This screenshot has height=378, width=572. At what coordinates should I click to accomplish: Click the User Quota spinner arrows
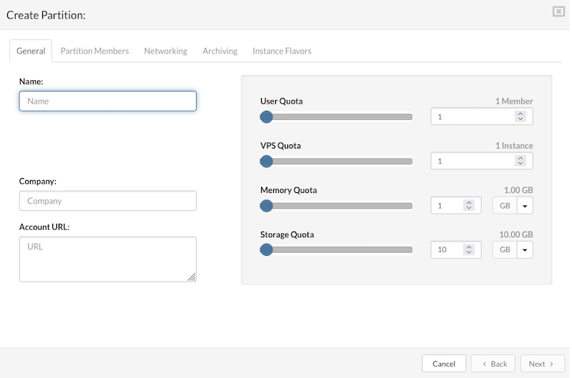(521, 116)
